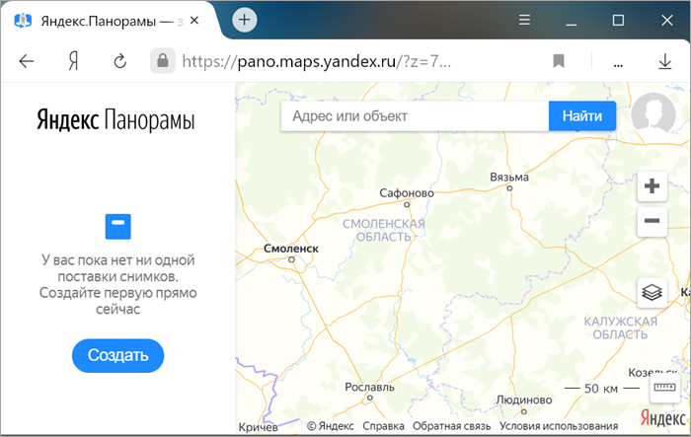
Task: Open the user profile avatar
Action: pos(653,114)
